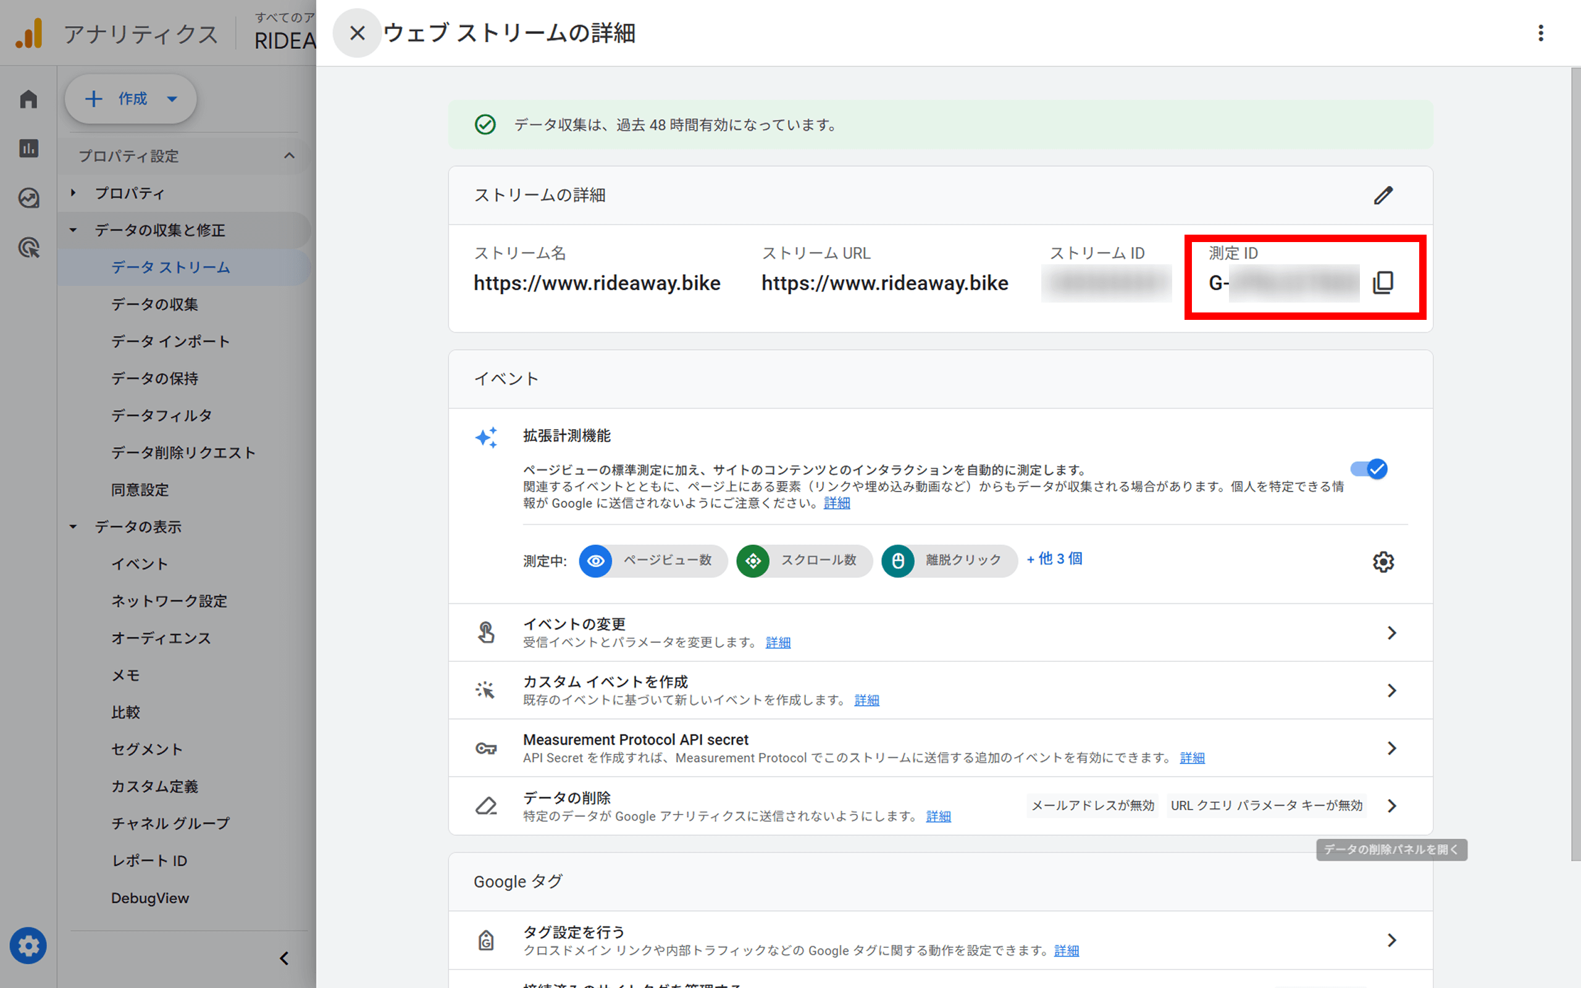Click the 詳細 link for enhanced measurement

pyautogui.click(x=837, y=503)
